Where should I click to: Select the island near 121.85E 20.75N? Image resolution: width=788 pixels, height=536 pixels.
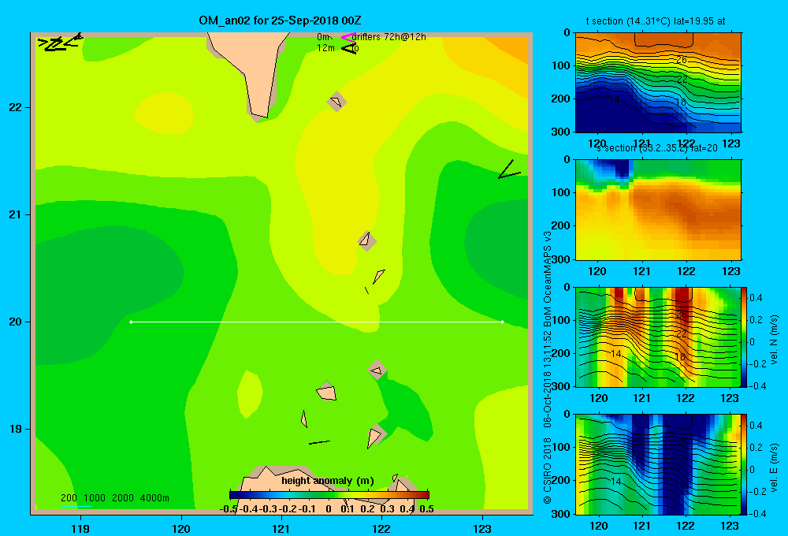(366, 240)
